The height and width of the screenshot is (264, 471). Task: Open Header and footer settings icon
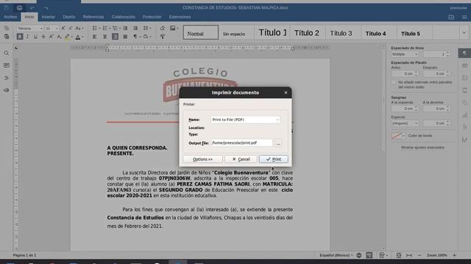[x=464, y=90]
